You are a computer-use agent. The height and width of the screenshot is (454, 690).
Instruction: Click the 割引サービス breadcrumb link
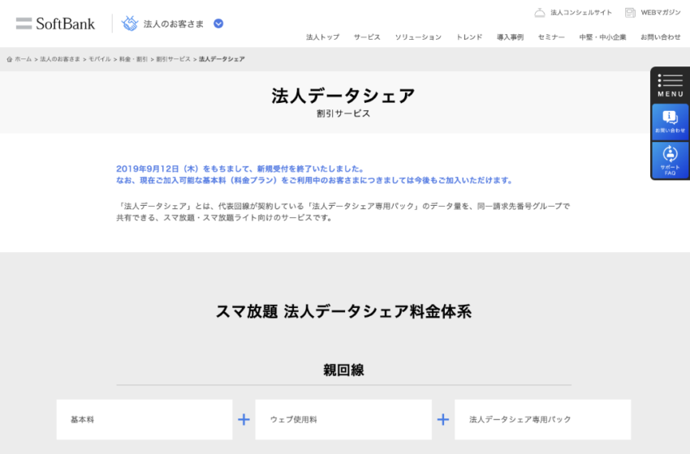pyautogui.click(x=173, y=59)
